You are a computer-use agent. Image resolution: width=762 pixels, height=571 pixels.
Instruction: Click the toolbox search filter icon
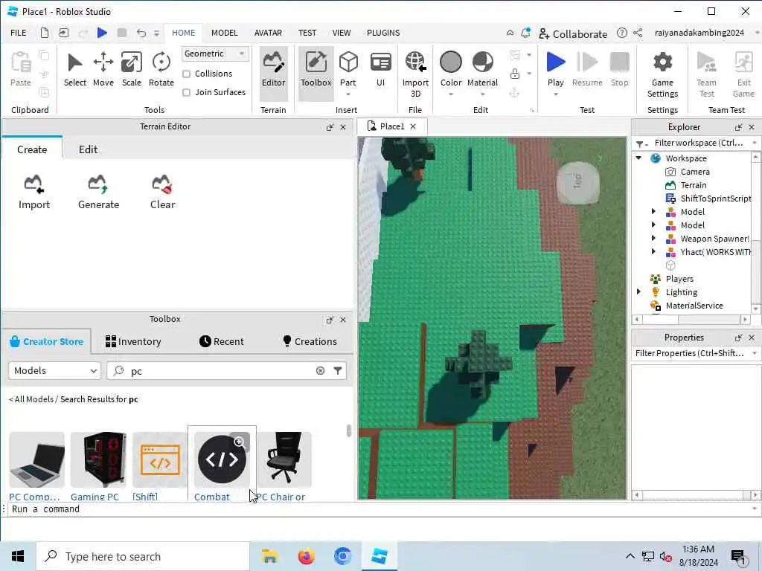click(338, 370)
